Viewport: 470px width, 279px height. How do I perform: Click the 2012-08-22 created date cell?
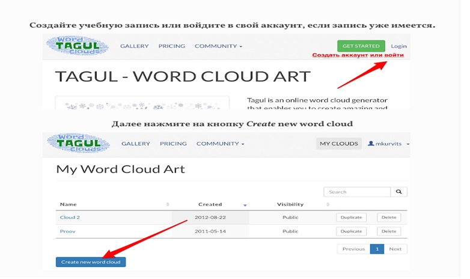point(210,217)
